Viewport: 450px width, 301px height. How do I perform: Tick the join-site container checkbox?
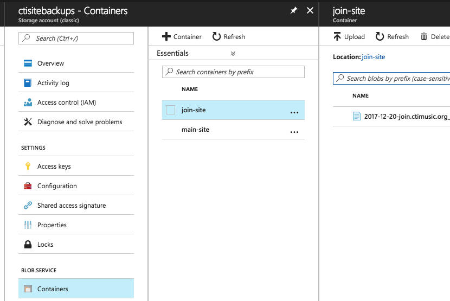tap(170, 110)
